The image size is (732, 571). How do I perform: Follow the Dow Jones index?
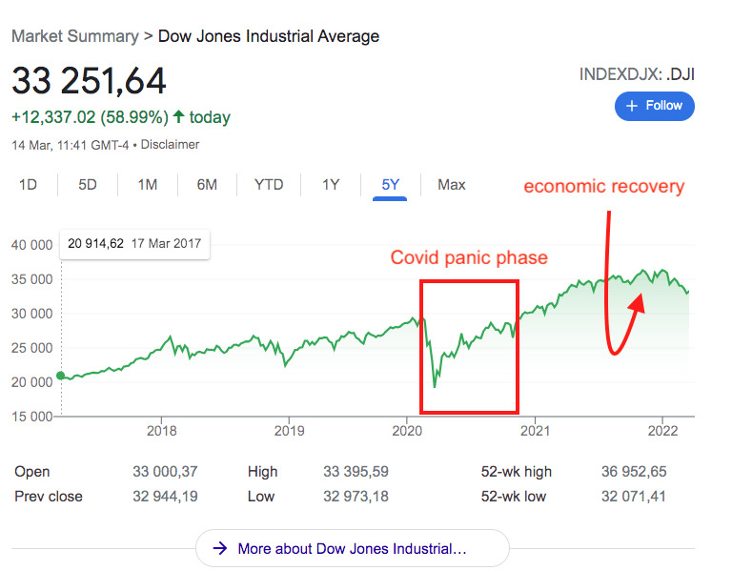(655, 106)
